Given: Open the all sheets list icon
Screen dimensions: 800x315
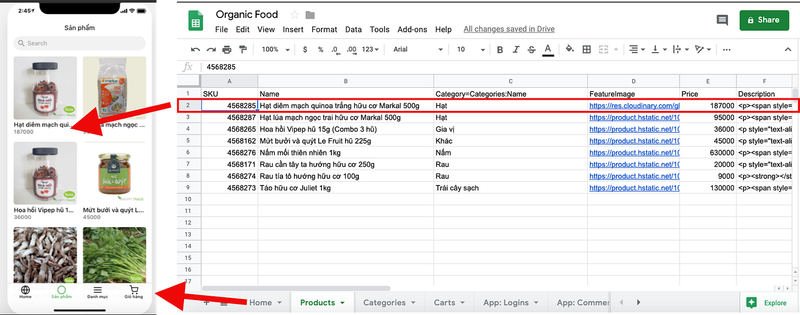Looking at the screenshot, I should (x=224, y=302).
